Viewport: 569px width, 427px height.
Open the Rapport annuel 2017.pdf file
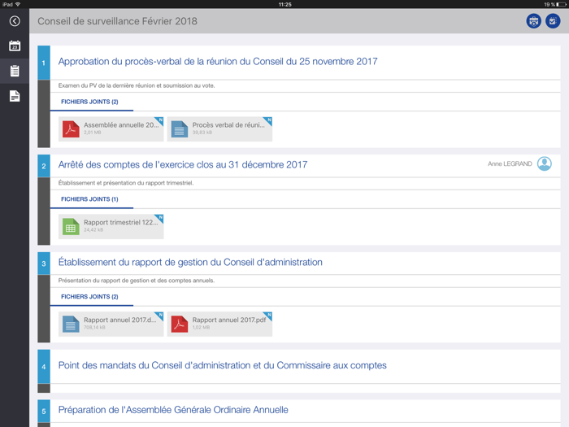click(219, 324)
